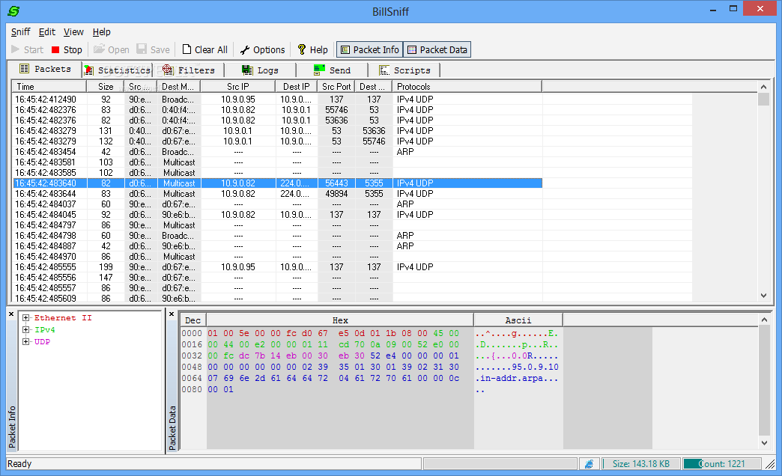Close the Packet Data panel with X
The width and height of the screenshot is (782, 476).
click(x=172, y=314)
